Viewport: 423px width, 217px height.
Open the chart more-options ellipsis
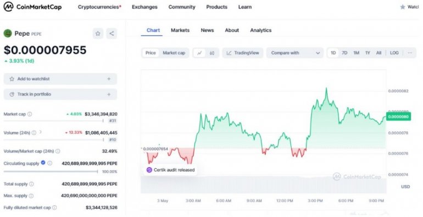[x=410, y=53]
